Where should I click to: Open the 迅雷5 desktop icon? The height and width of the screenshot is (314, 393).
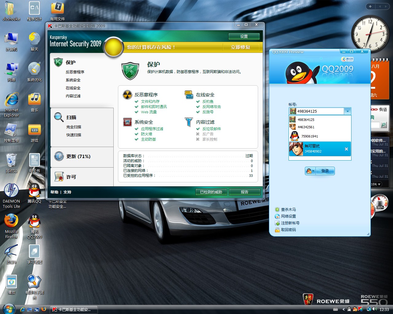pyautogui.click(x=11, y=254)
